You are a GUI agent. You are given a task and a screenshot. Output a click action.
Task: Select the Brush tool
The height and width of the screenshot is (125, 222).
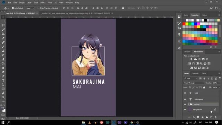3,47
